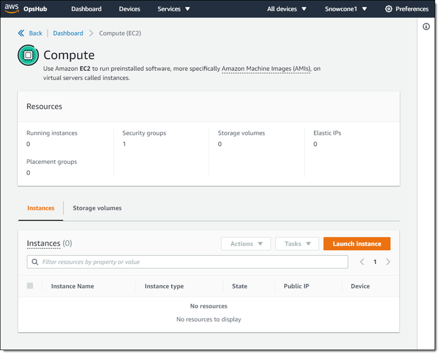Click the Launch instance button
Viewport: 440px width, 355px height.
tap(357, 244)
